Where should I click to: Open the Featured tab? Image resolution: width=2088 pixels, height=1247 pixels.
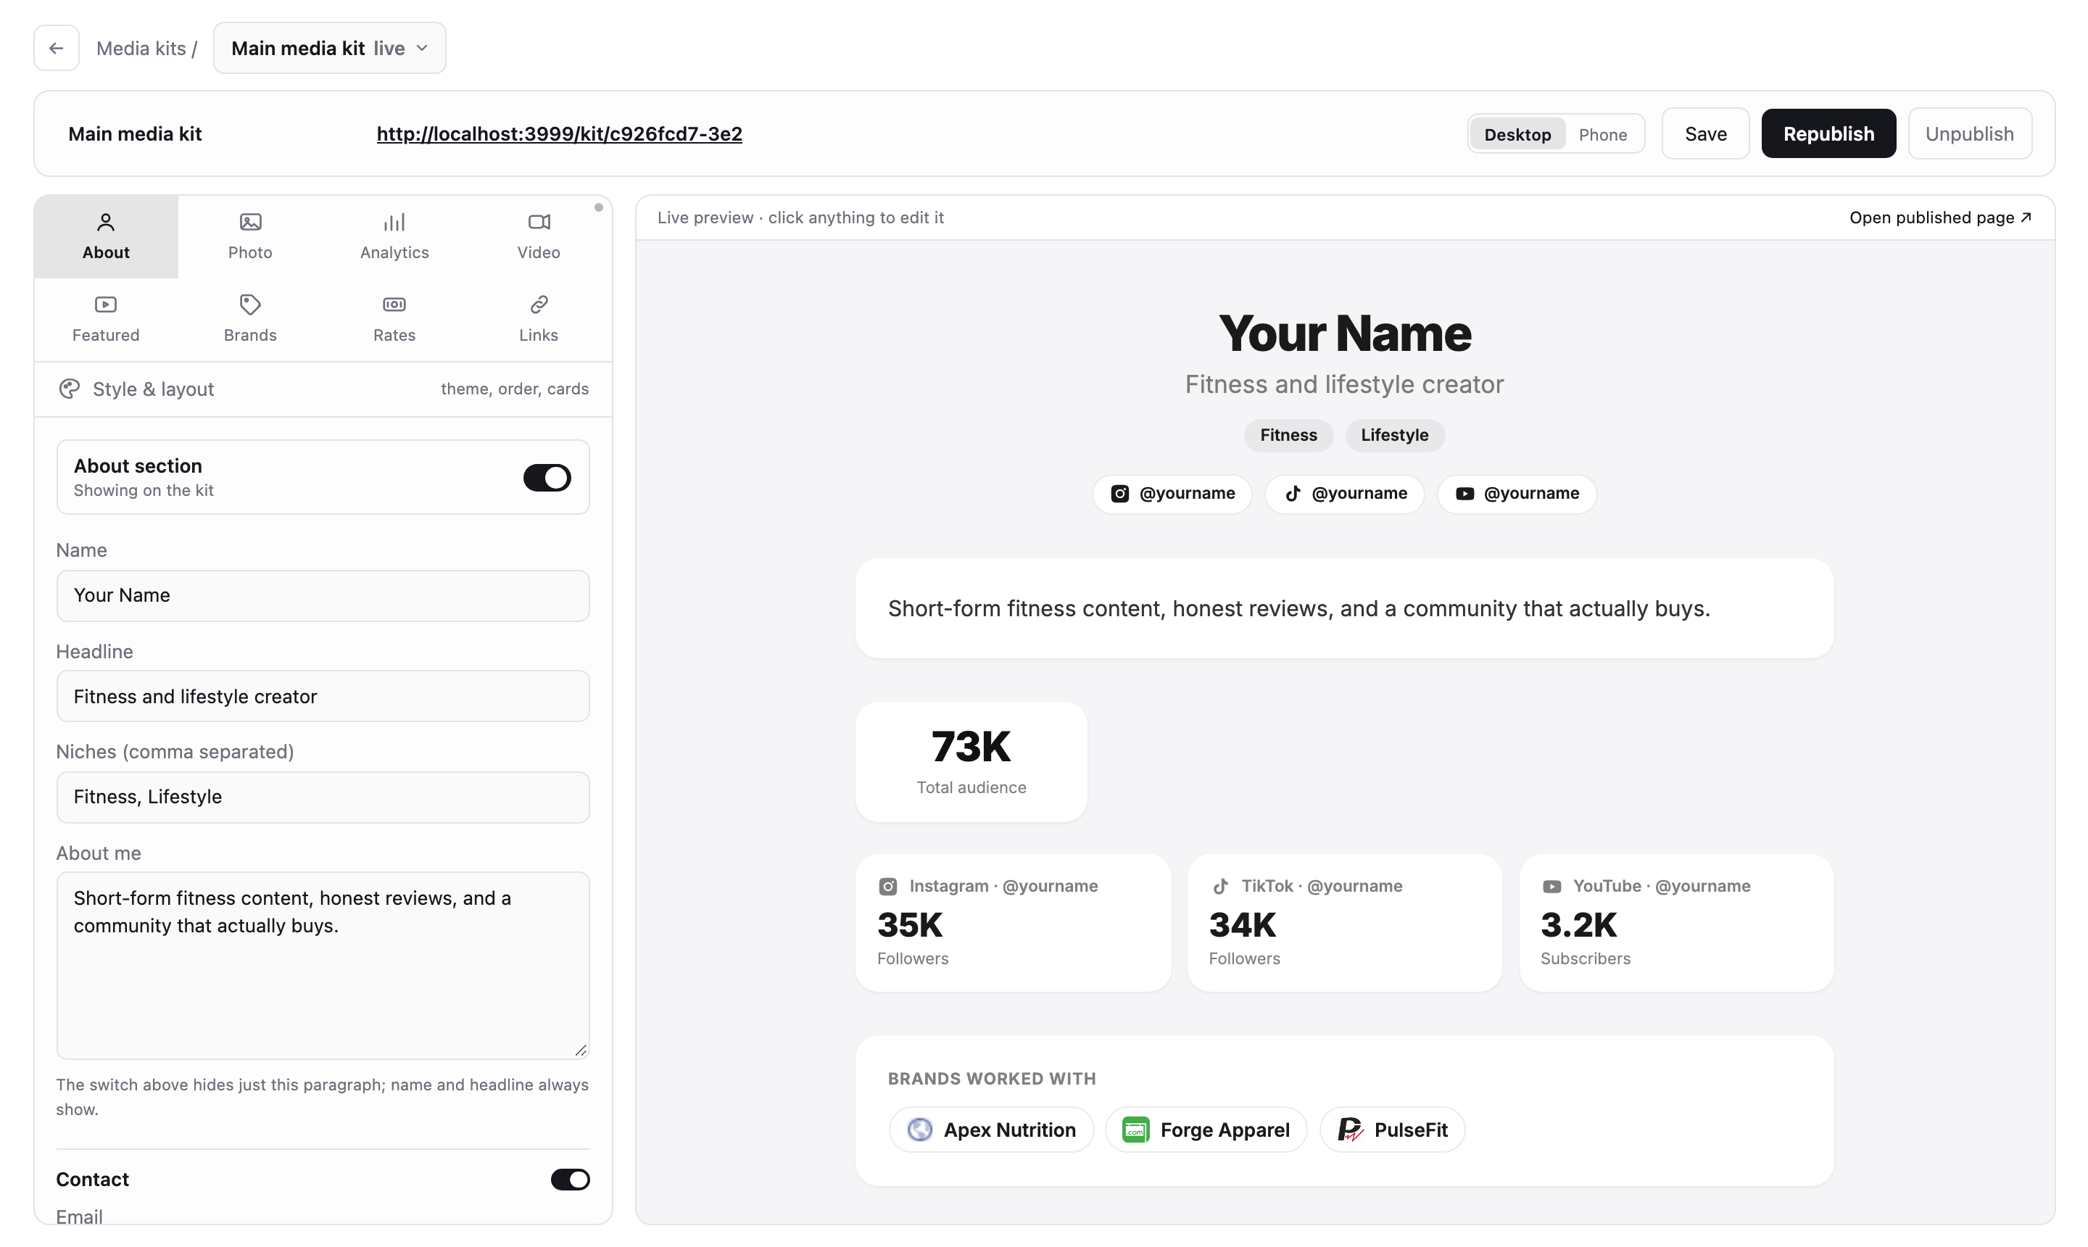point(106,319)
